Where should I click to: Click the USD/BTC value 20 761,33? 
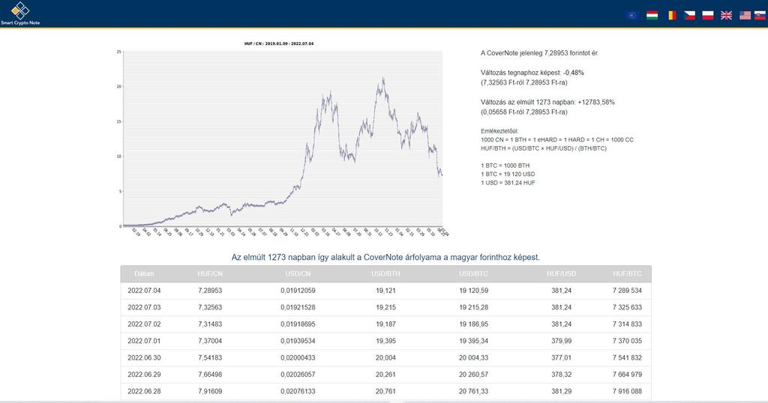point(474,391)
